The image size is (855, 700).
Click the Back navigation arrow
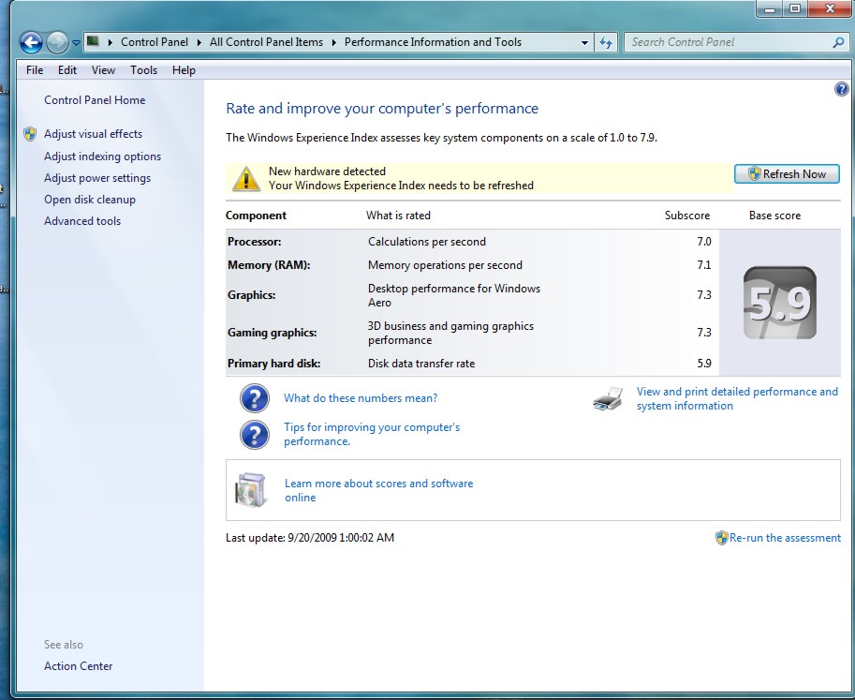[31, 42]
